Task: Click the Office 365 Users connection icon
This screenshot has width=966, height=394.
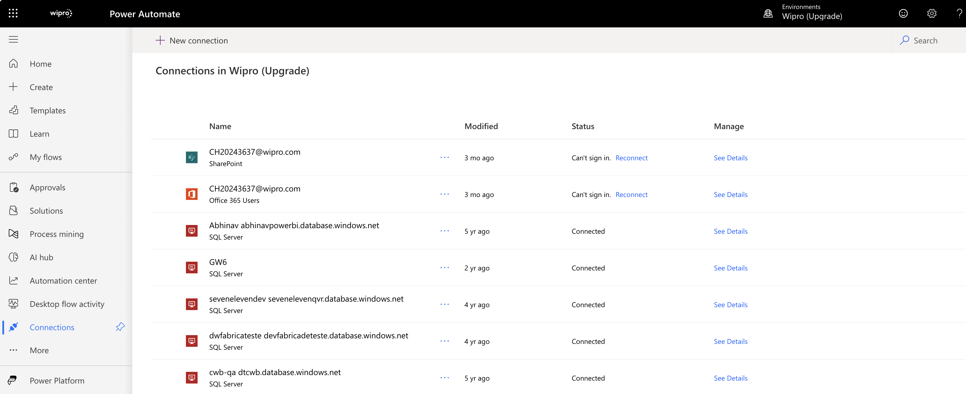Action: (x=192, y=194)
